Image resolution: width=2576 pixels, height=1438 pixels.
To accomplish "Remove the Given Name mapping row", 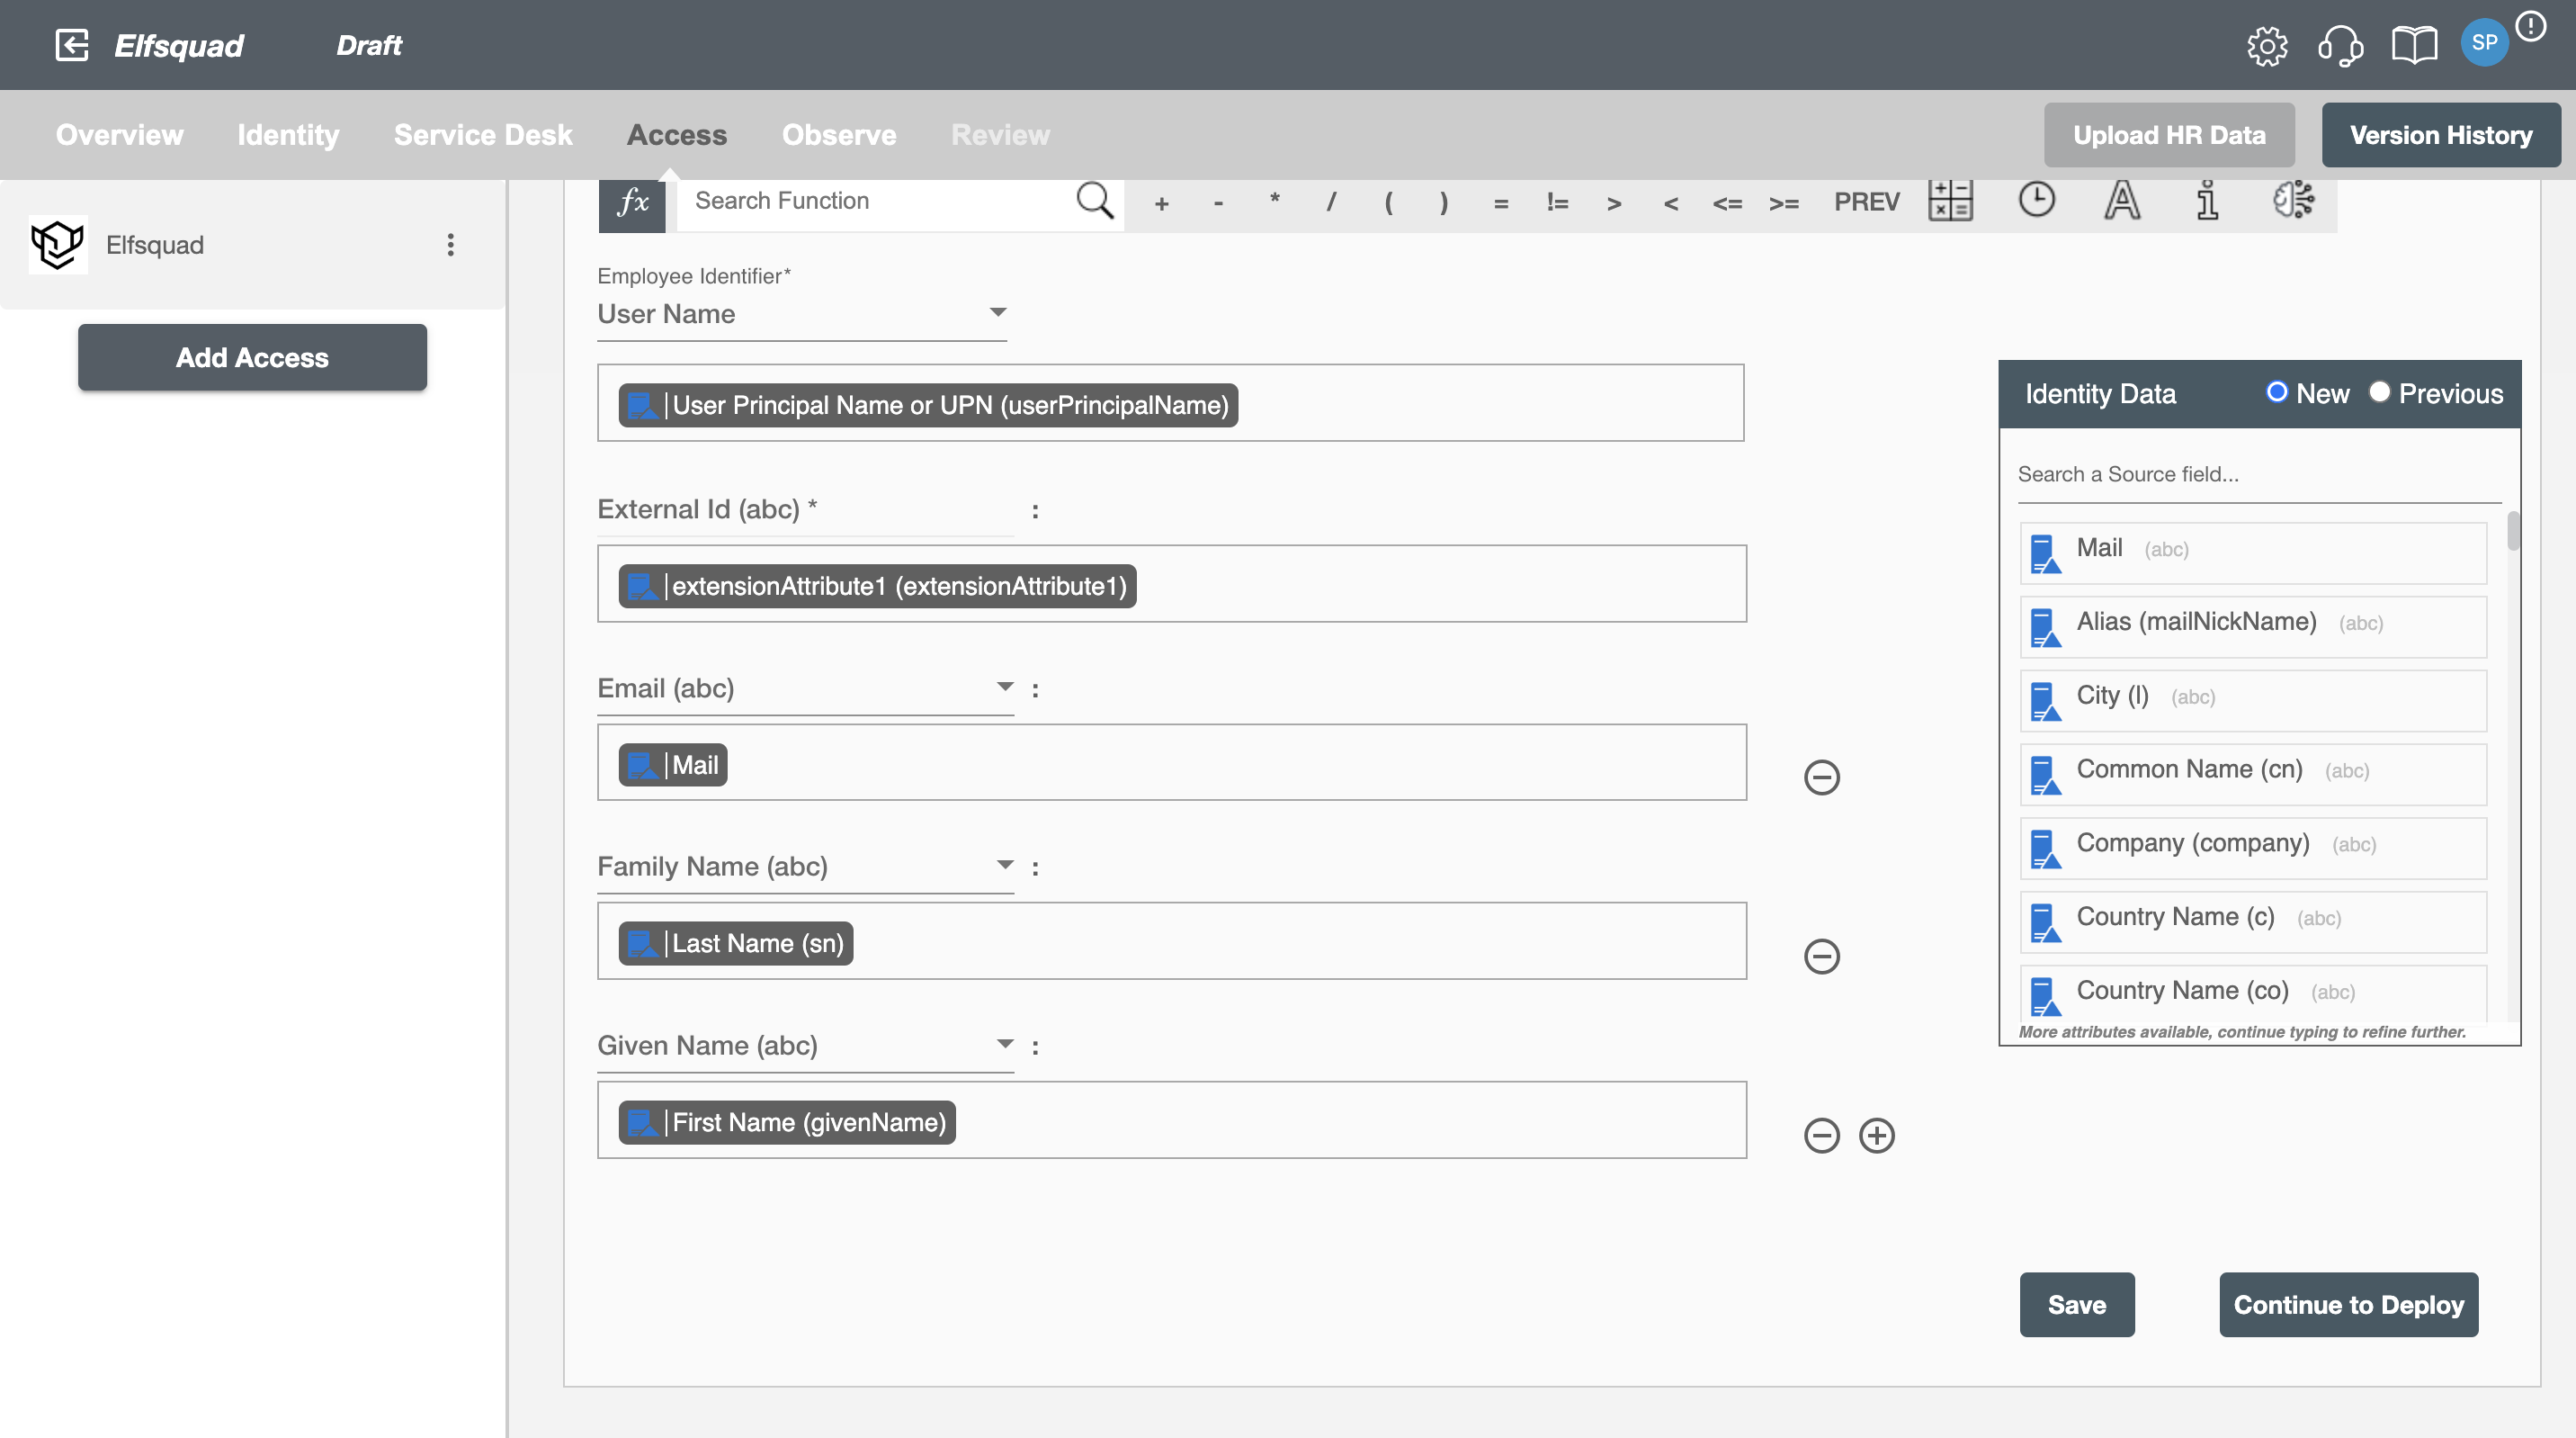I will coord(1821,1135).
